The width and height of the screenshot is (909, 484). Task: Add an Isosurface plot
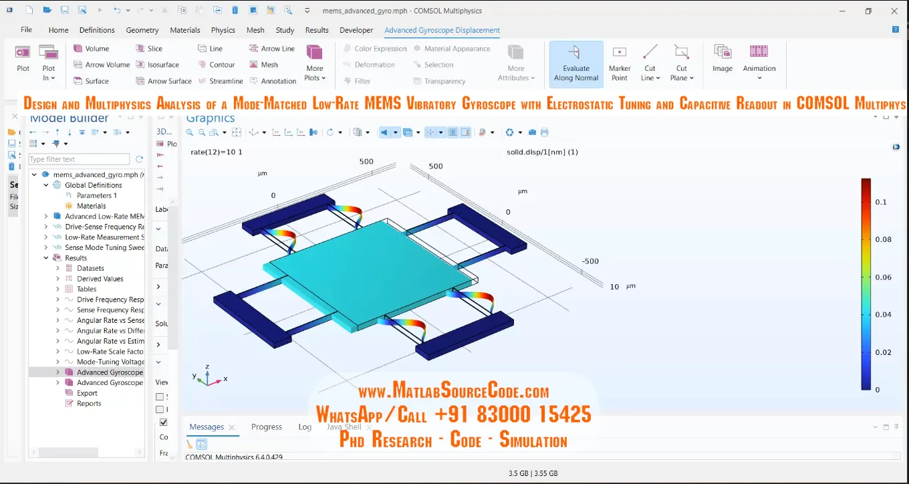click(x=158, y=65)
